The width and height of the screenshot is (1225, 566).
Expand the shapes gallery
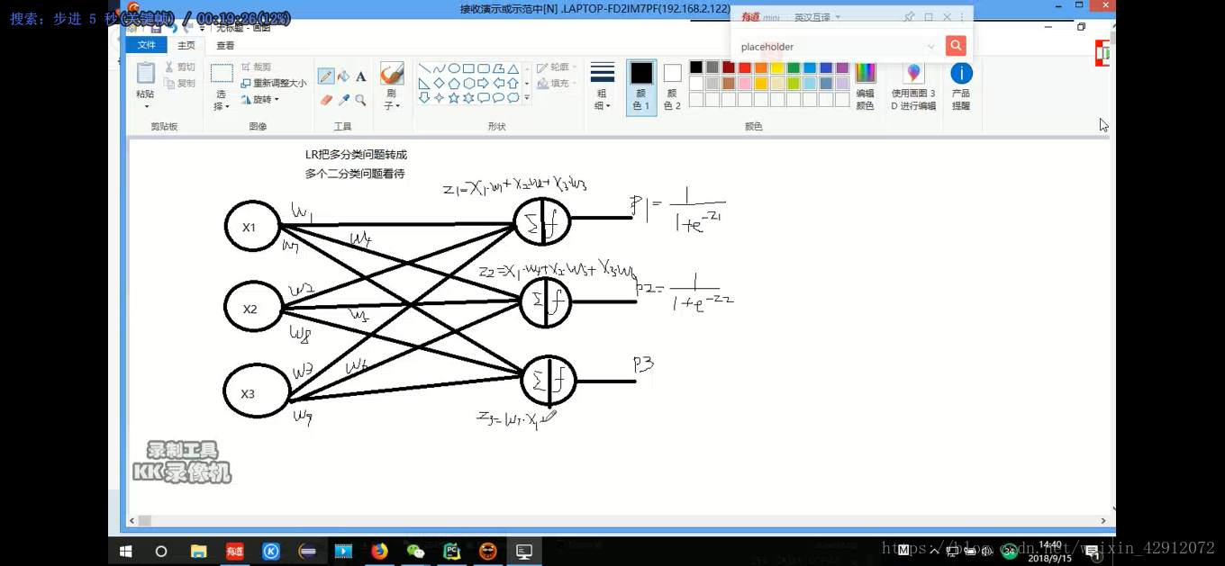tap(527, 97)
